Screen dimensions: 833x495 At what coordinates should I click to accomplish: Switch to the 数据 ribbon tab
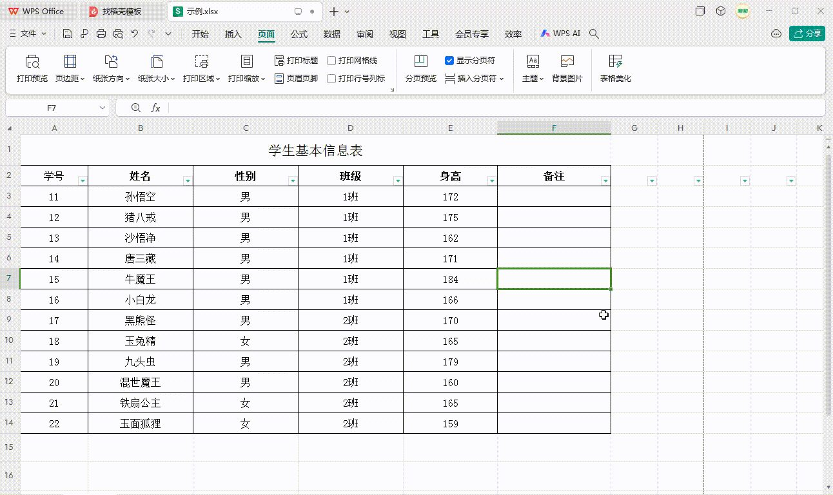tap(332, 34)
